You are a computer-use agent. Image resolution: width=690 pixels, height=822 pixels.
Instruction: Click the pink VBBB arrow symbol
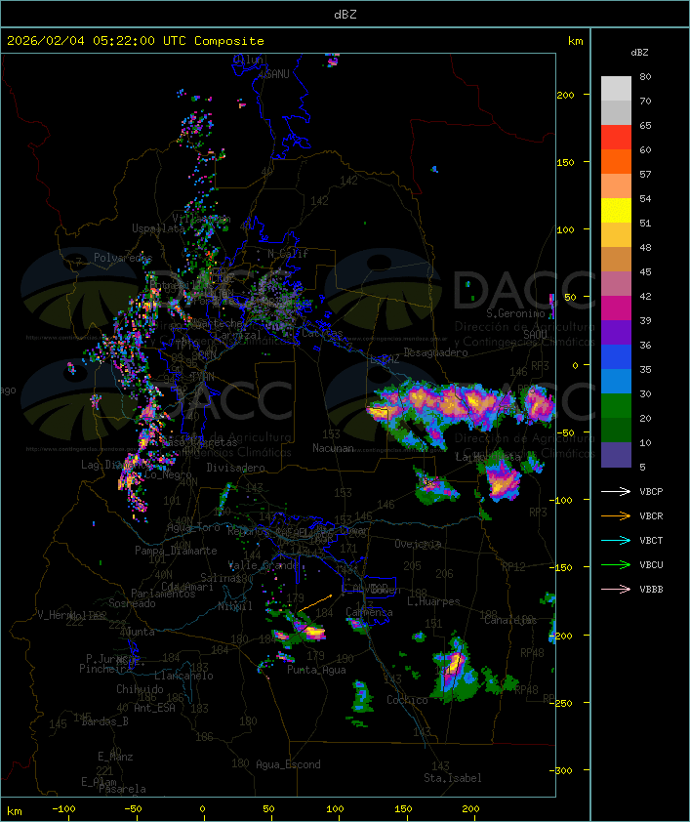(616, 589)
